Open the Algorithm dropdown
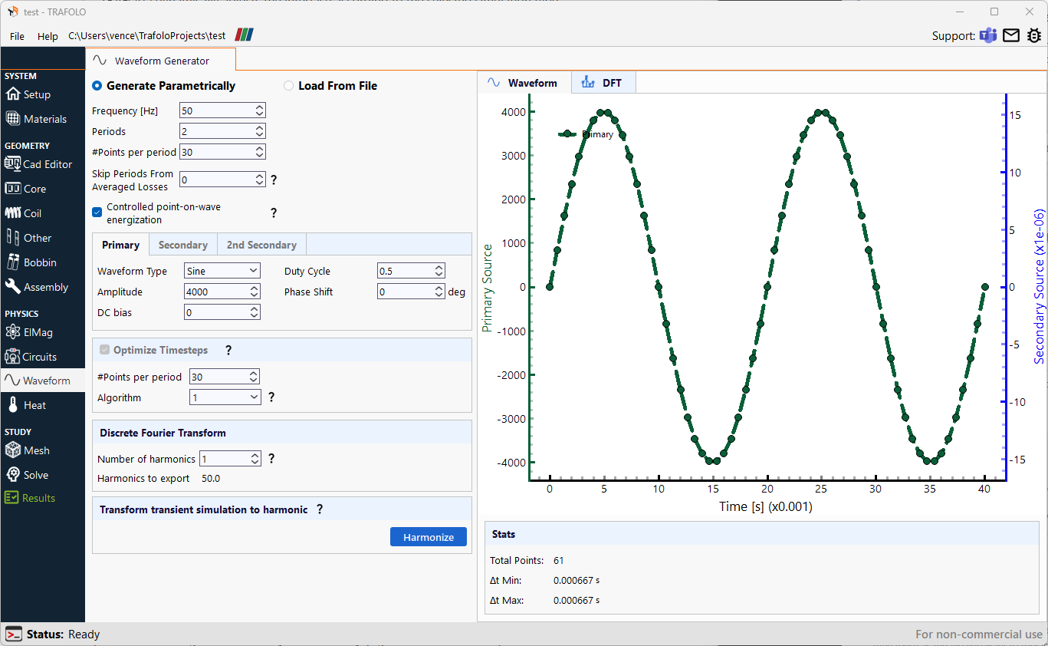This screenshot has height=646, width=1048. pyautogui.click(x=225, y=397)
